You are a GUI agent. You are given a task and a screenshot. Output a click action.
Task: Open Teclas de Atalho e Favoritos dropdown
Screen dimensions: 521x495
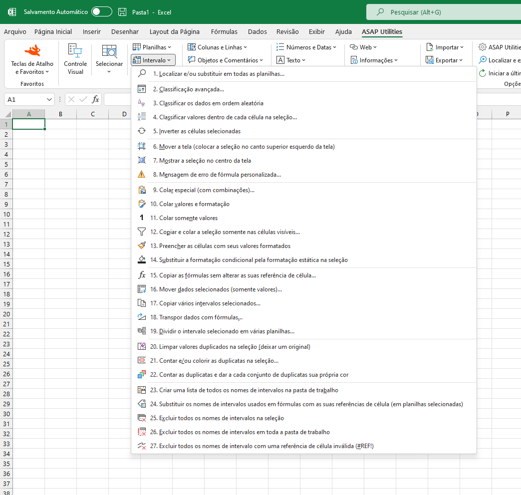pyautogui.click(x=32, y=60)
